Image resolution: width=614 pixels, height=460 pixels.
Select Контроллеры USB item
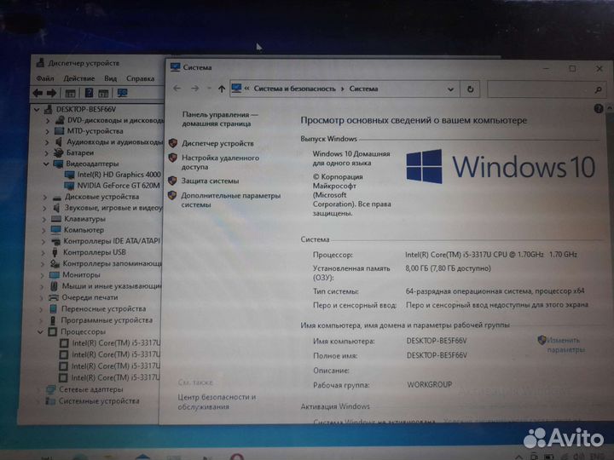[95, 252]
